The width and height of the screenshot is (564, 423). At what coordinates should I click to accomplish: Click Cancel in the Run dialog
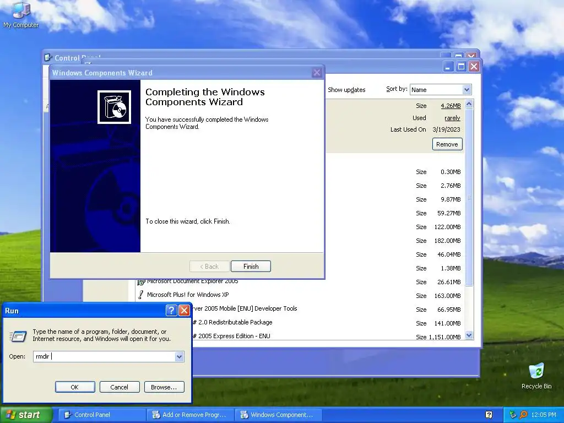tap(120, 387)
